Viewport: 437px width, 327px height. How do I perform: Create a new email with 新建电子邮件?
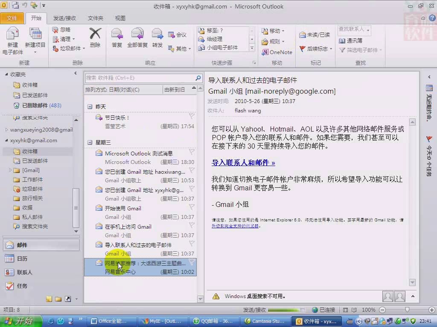(12, 40)
